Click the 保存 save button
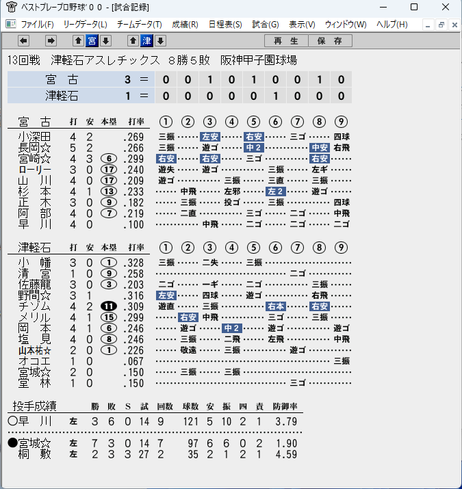The image size is (462, 489). (x=331, y=41)
